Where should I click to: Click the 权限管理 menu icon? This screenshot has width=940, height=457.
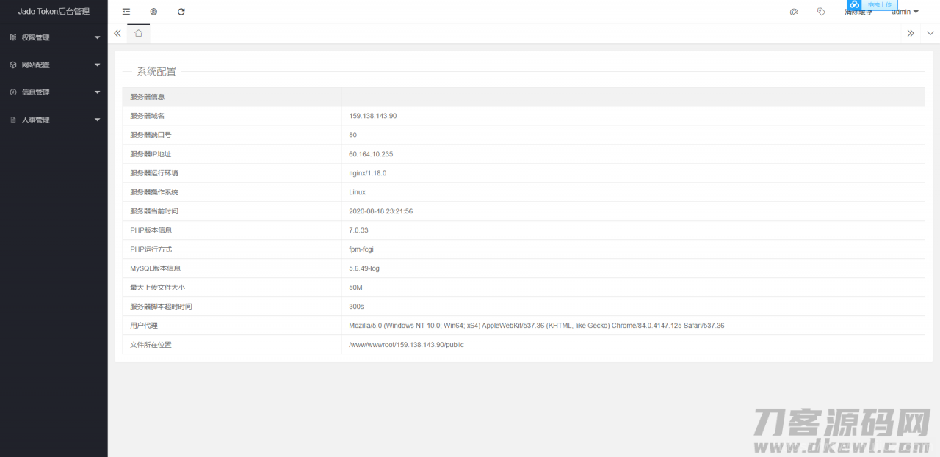point(13,37)
